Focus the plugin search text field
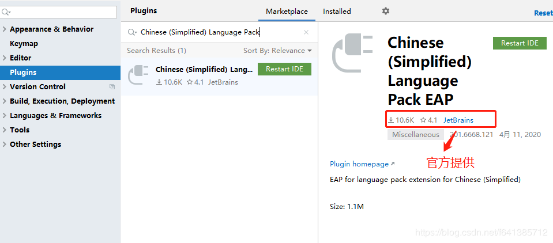Image resolution: width=553 pixels, height=243 pixels. 219,32
